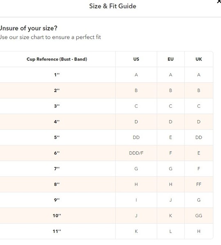This screenshot has width=221, height=245.
Task: Click the US I cell for 9''
Action: click(x=136, y=200)
